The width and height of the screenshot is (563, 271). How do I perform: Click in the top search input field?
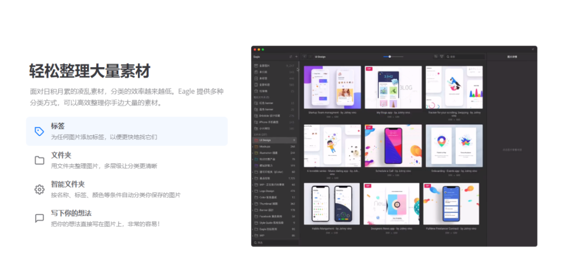(465, 57)
